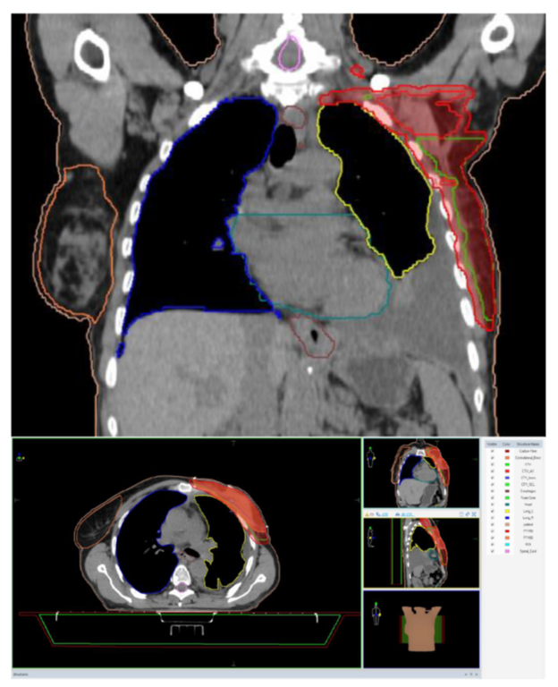Click the gray icon beside the warning triangle
The height and width of the screenshot is (687, 558).
[372, 514]
